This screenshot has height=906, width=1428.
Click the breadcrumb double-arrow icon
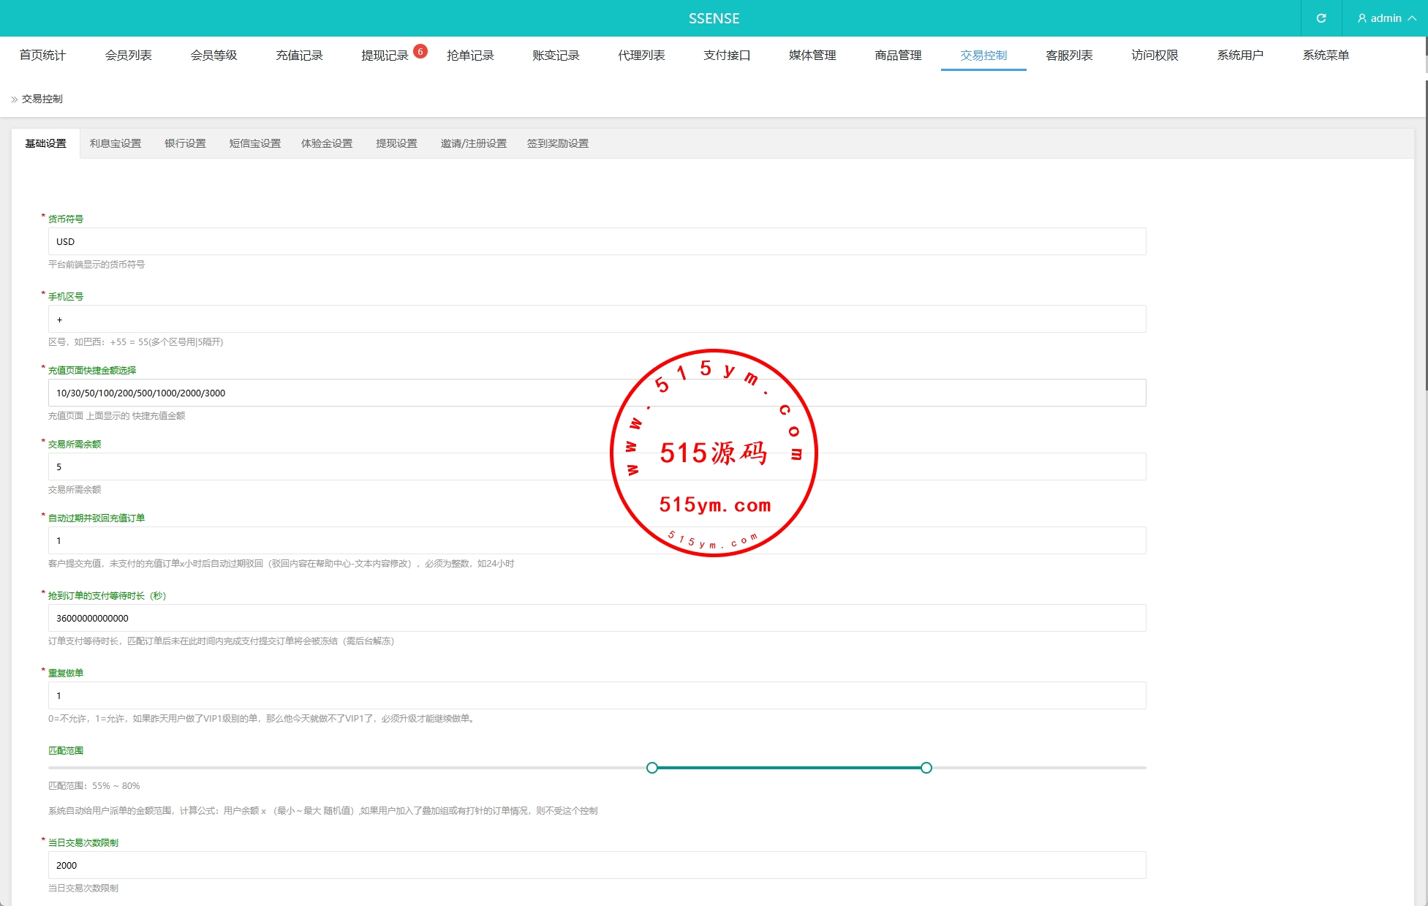(x=14, y=99)
